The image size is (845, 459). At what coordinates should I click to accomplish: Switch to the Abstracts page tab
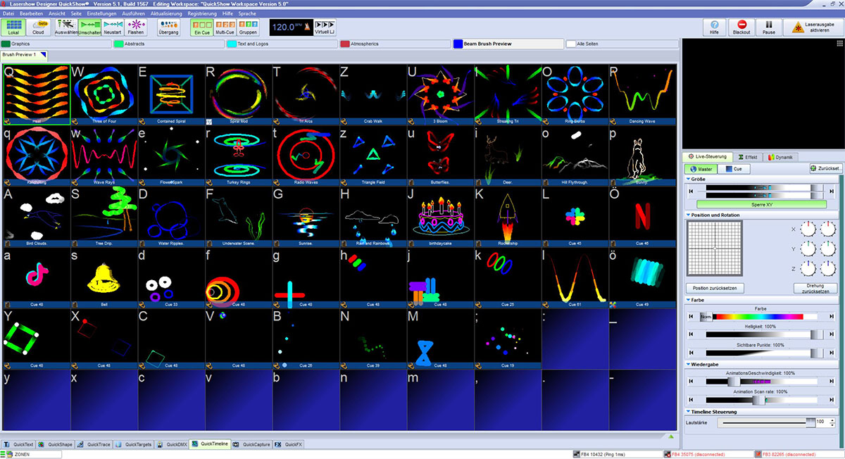(x=168, y=44)
